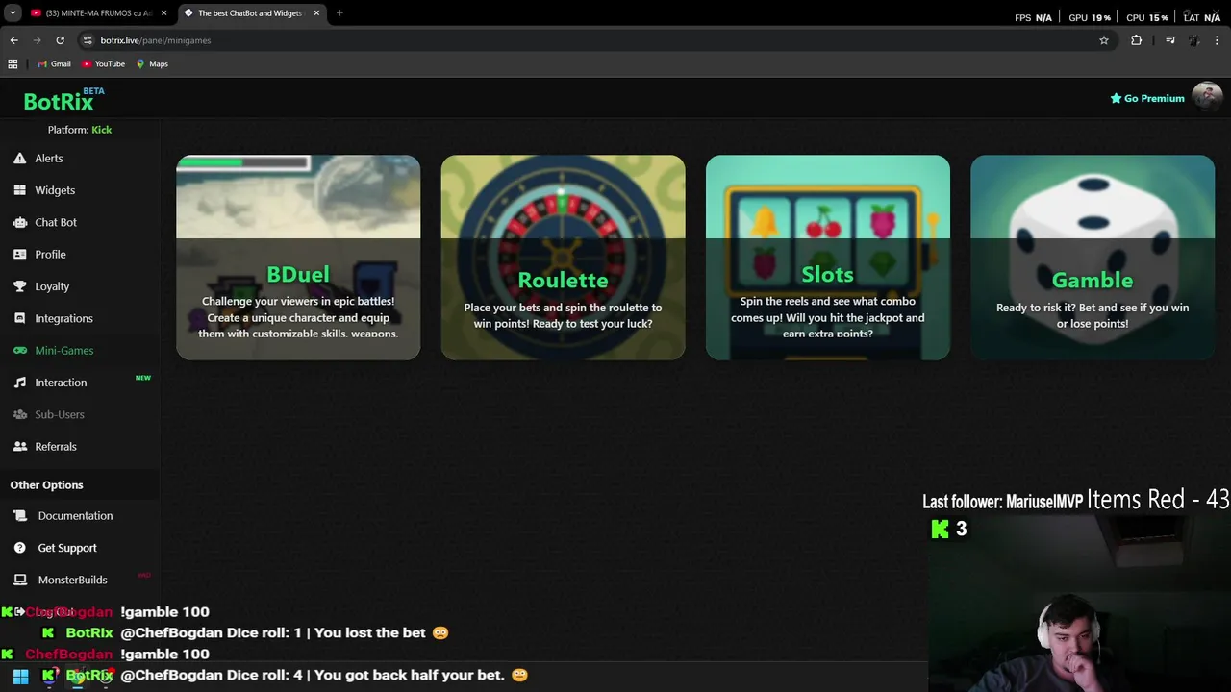This screenshot has width=1231, height=692.
Task: Open the Maps bookmark
Action: click(152, 63)
